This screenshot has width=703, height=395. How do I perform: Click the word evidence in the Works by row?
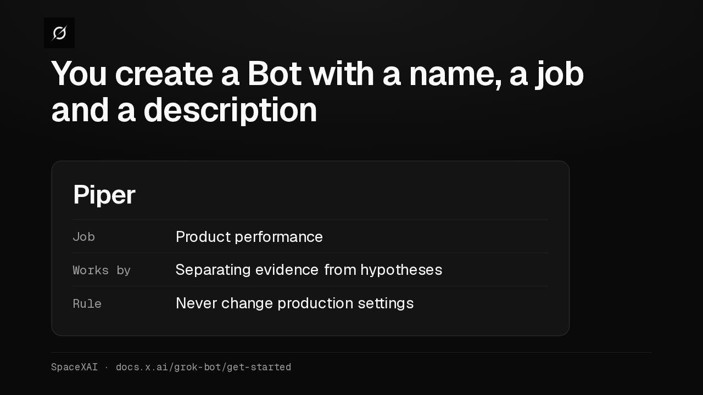pyautogui.click(x=287, y=270)
